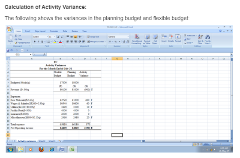Align text left in the cell
The height and width of the screenshot is (158, 240).
pos(68,42)
